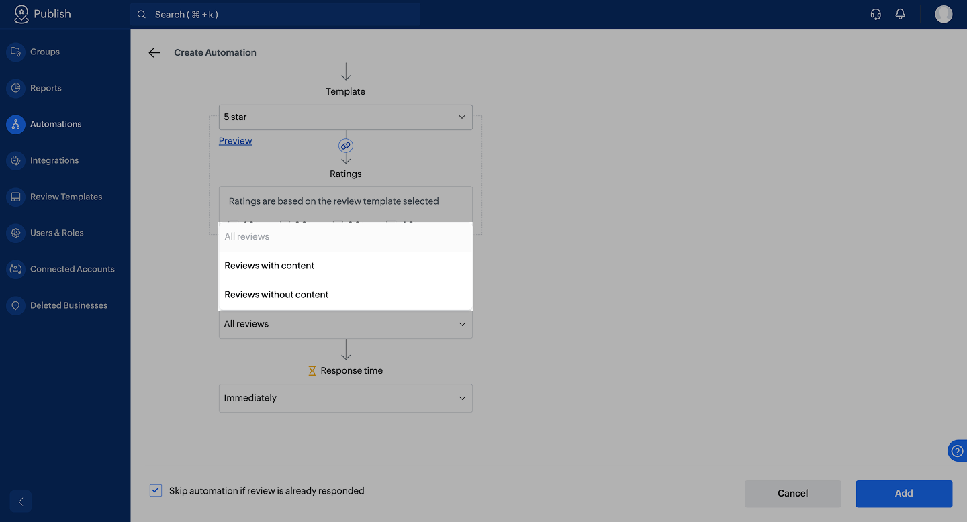Select the Automations sidebar icon

pos(15,124)
